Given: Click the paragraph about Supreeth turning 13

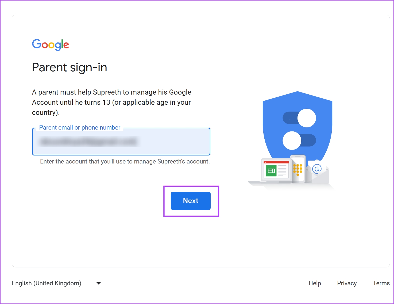Looking at the screenshot, I should point(112,102).
